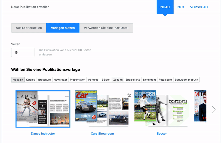Select the Portfolio category
This screenshot has height=143, width=221.
click(93, 80)
